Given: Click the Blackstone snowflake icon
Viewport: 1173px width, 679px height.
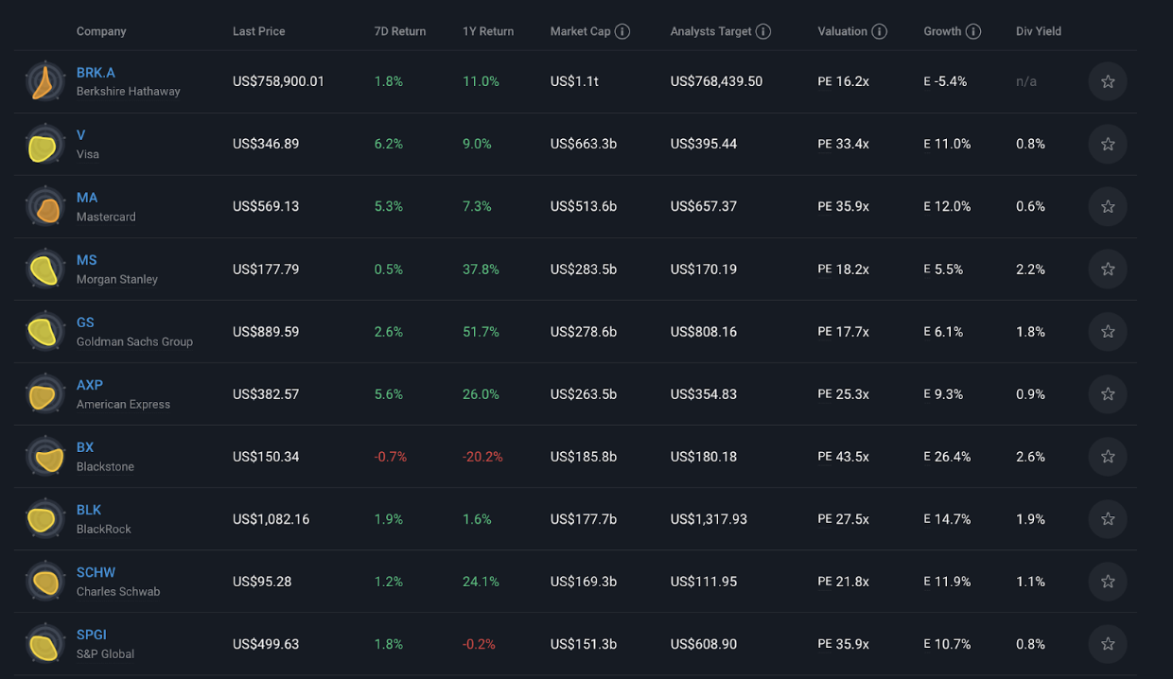Looking at the screenshot, I should (x=44, y=457).
